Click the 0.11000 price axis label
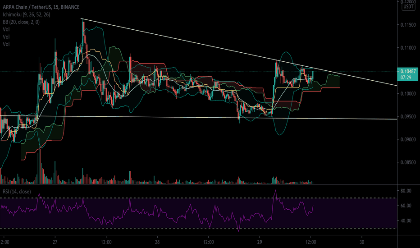This screenshot has height=248, width=420. [x=408, y=48]
